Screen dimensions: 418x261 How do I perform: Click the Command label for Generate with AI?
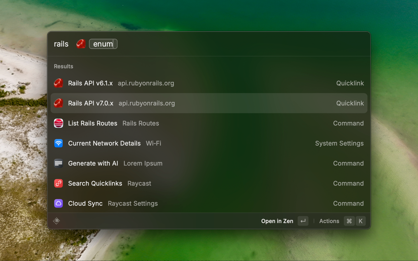click(x=348, y=163)
